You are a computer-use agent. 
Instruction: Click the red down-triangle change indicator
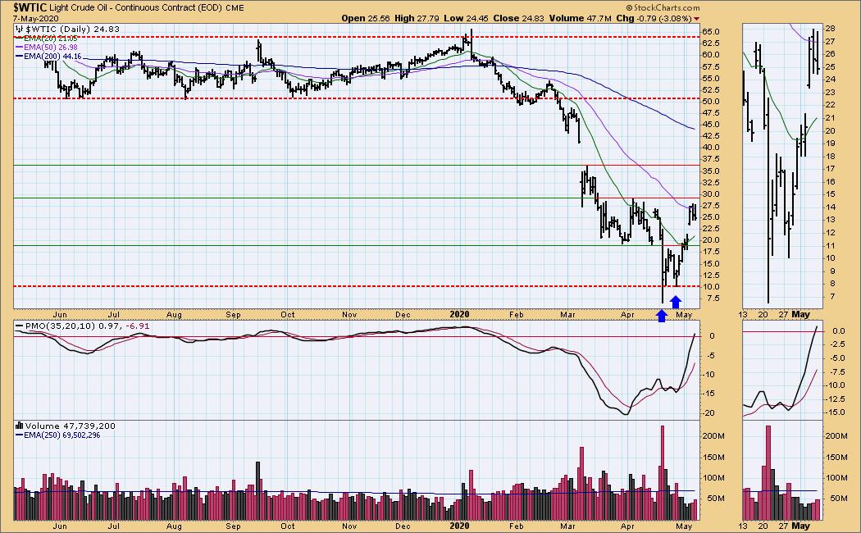[697, 19]
